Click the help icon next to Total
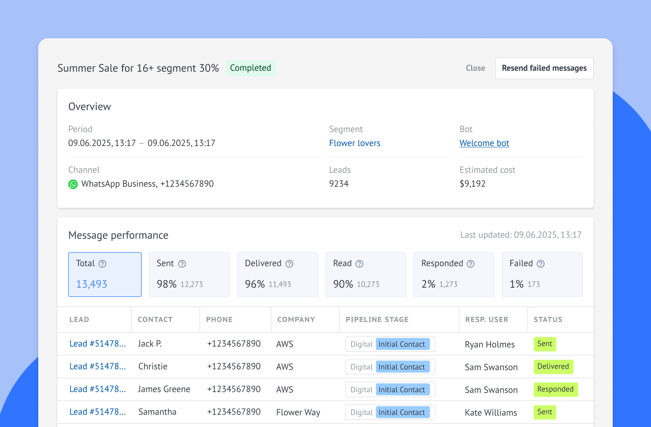This screenshot has width=651, height=427. point(102,264)
